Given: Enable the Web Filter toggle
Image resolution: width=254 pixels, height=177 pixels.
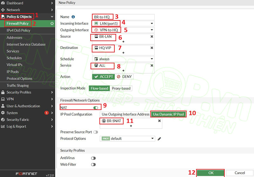Looking at the screenshot, I should (x=93, y=165).
